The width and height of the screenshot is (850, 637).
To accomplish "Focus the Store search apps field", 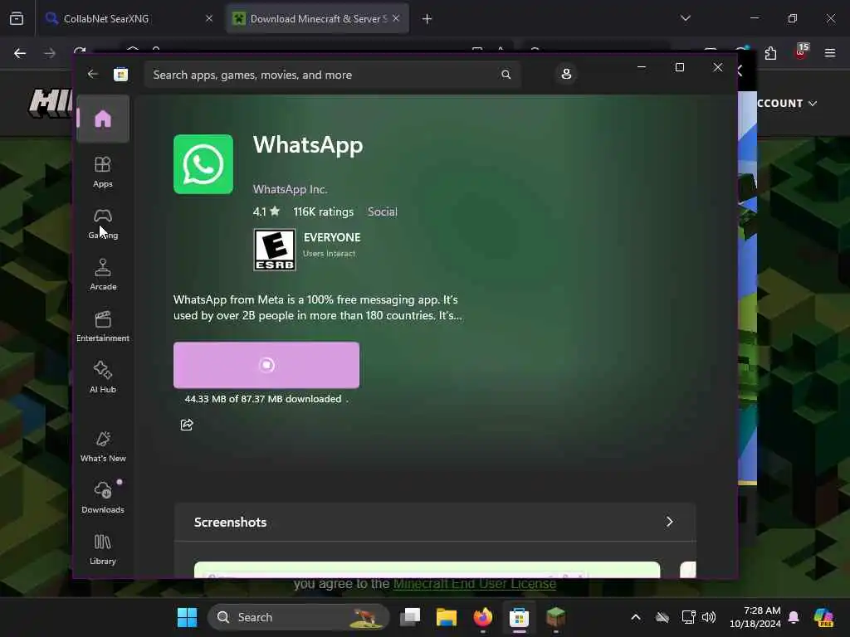I will [332, 75].
